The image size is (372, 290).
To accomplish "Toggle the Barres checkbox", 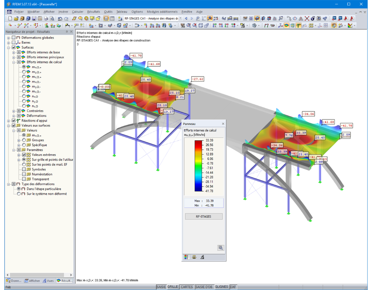I will pyautogui.click(x=14, y=43).
